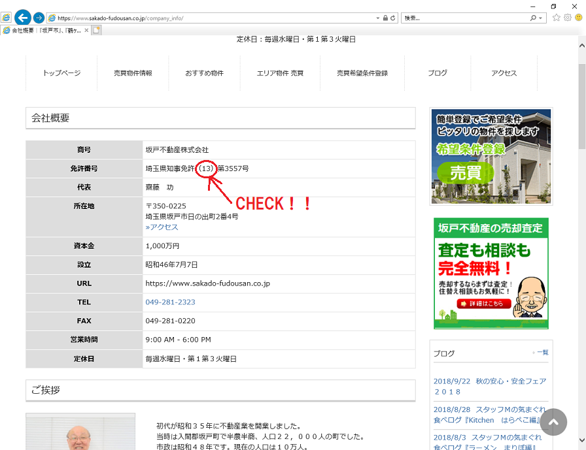Close the 会社概要 browser tab
The width and height of the screenshot is (586, 450).
pyautogui.click(x=86, y=30)
